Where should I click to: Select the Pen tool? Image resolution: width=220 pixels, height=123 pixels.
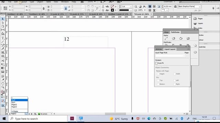pos(3,45)
